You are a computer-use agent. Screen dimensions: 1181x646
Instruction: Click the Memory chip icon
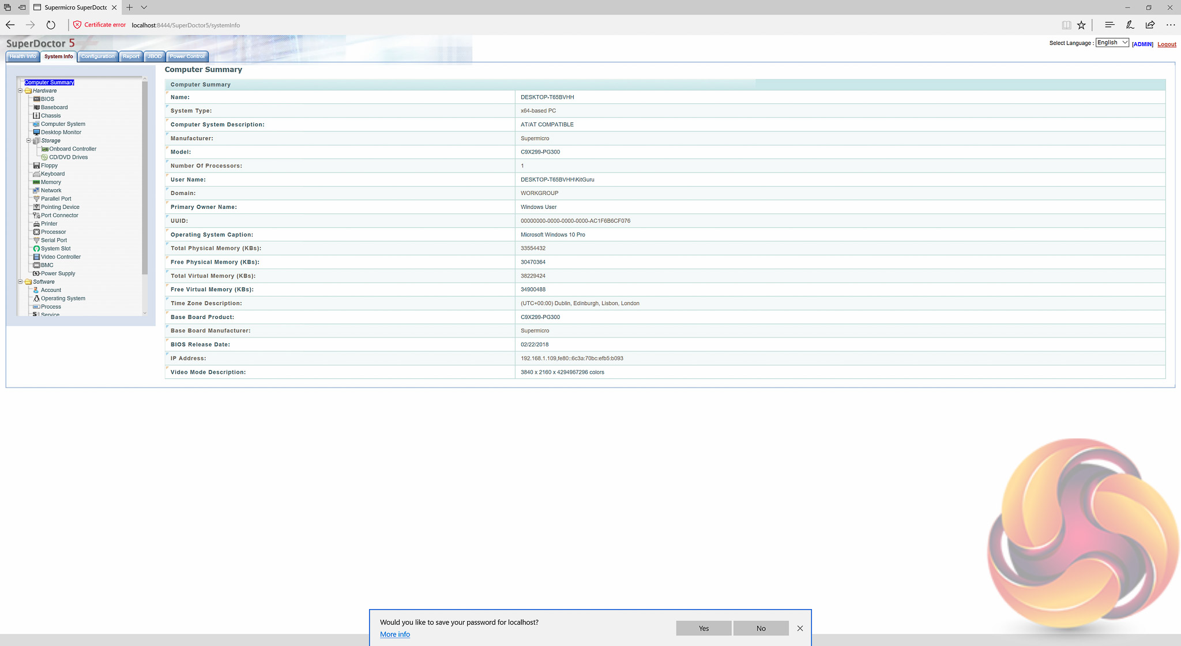pos(36,182)
